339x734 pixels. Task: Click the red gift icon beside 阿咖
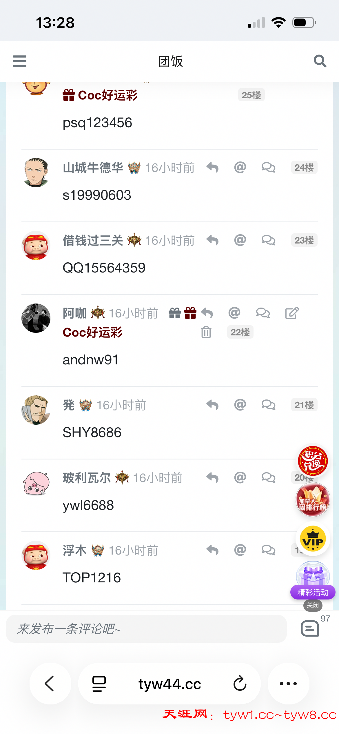[190, 313]
